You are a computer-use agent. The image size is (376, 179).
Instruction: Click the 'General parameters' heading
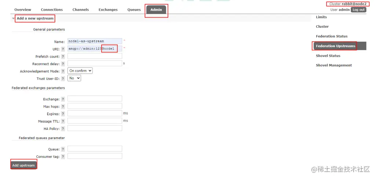tap(49, 29)
